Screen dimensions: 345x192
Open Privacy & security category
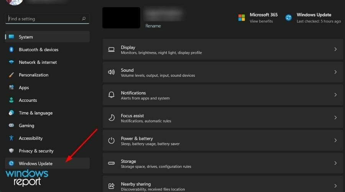click(x=47, y=151)
